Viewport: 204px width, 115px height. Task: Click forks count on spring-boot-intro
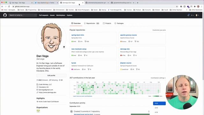pyautogui.click(x=87, y=42)
